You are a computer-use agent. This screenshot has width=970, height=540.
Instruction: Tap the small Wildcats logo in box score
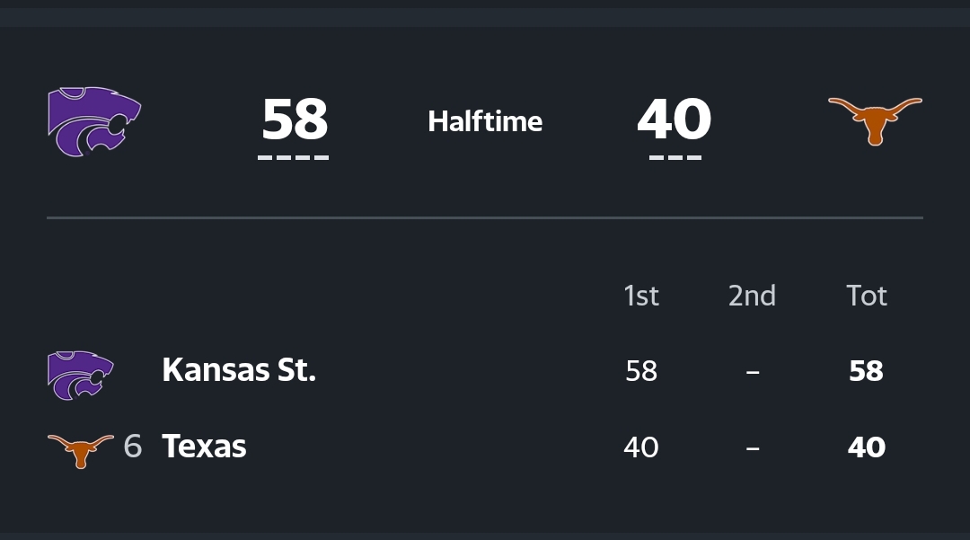coord(81,375)
